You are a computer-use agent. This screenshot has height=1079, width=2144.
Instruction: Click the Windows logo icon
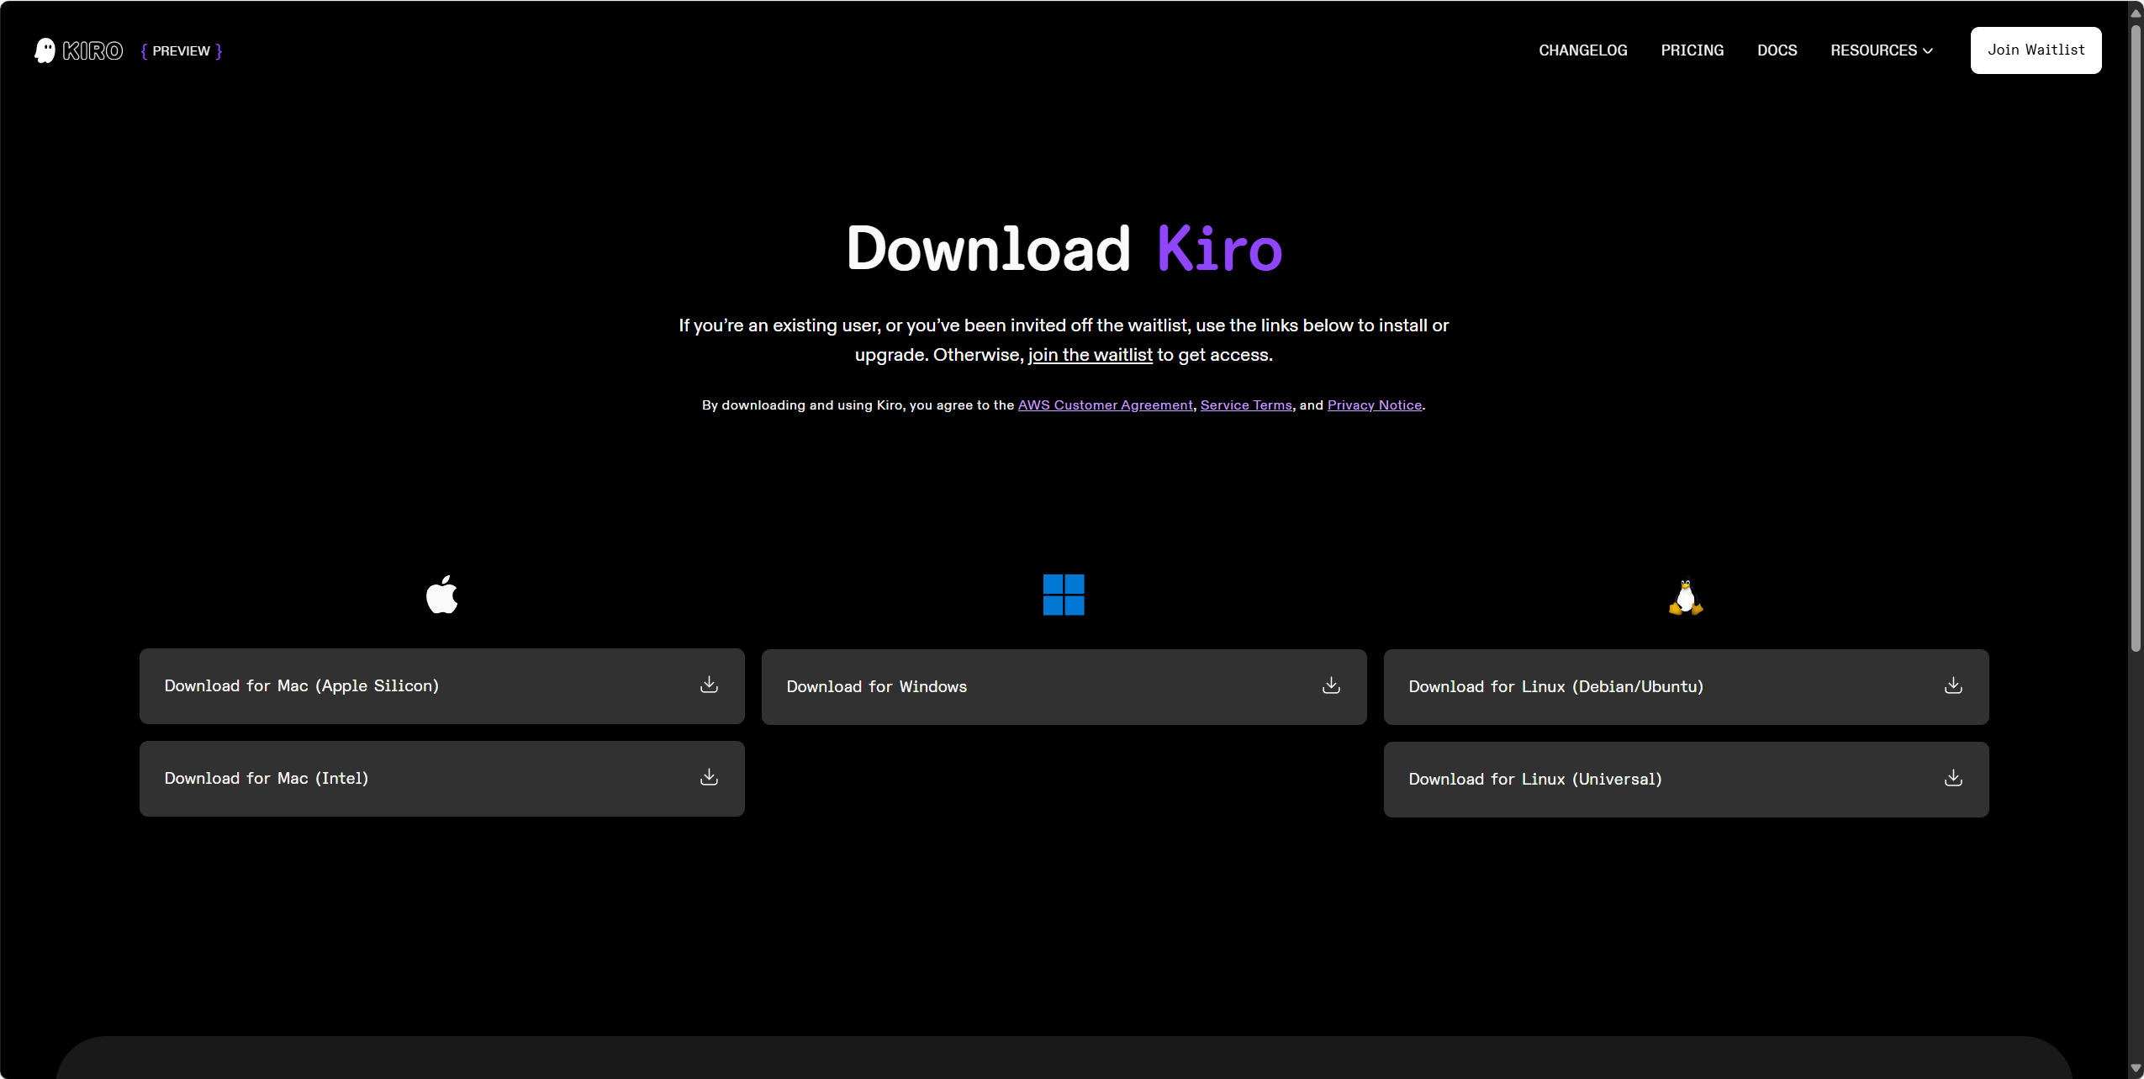click(1064, 595)
